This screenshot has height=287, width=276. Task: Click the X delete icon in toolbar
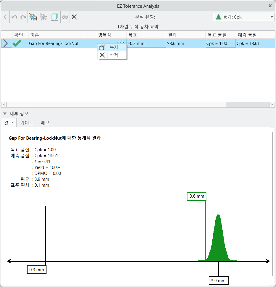tap(74, 17)
